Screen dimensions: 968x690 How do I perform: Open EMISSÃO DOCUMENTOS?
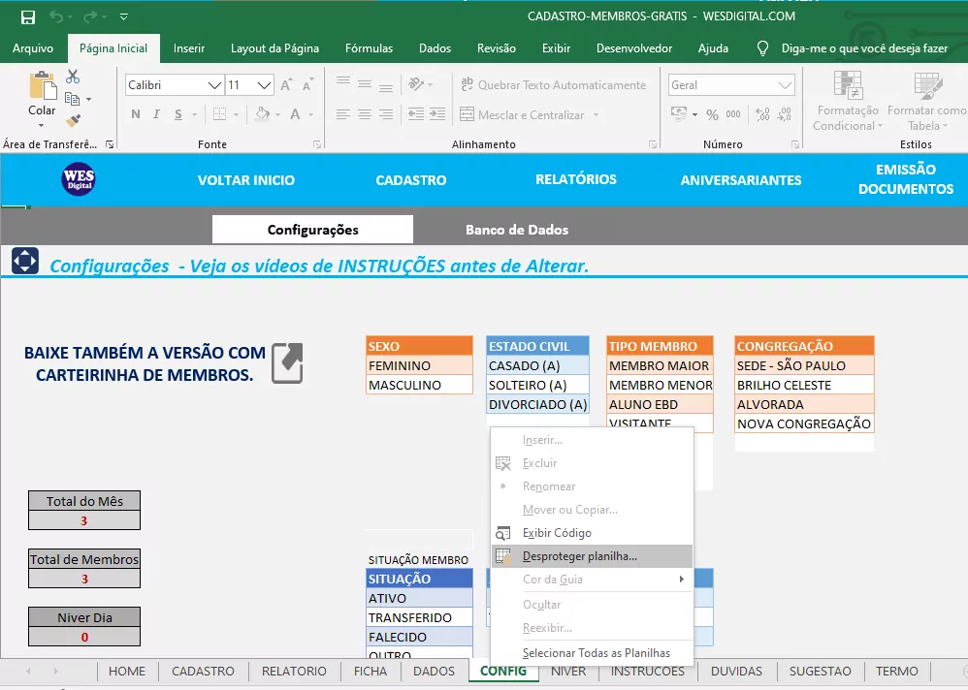(906, 179)
